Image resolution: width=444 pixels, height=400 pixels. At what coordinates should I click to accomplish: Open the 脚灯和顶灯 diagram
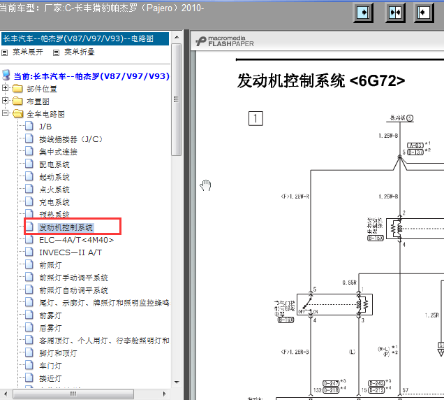tap(58, 353)
